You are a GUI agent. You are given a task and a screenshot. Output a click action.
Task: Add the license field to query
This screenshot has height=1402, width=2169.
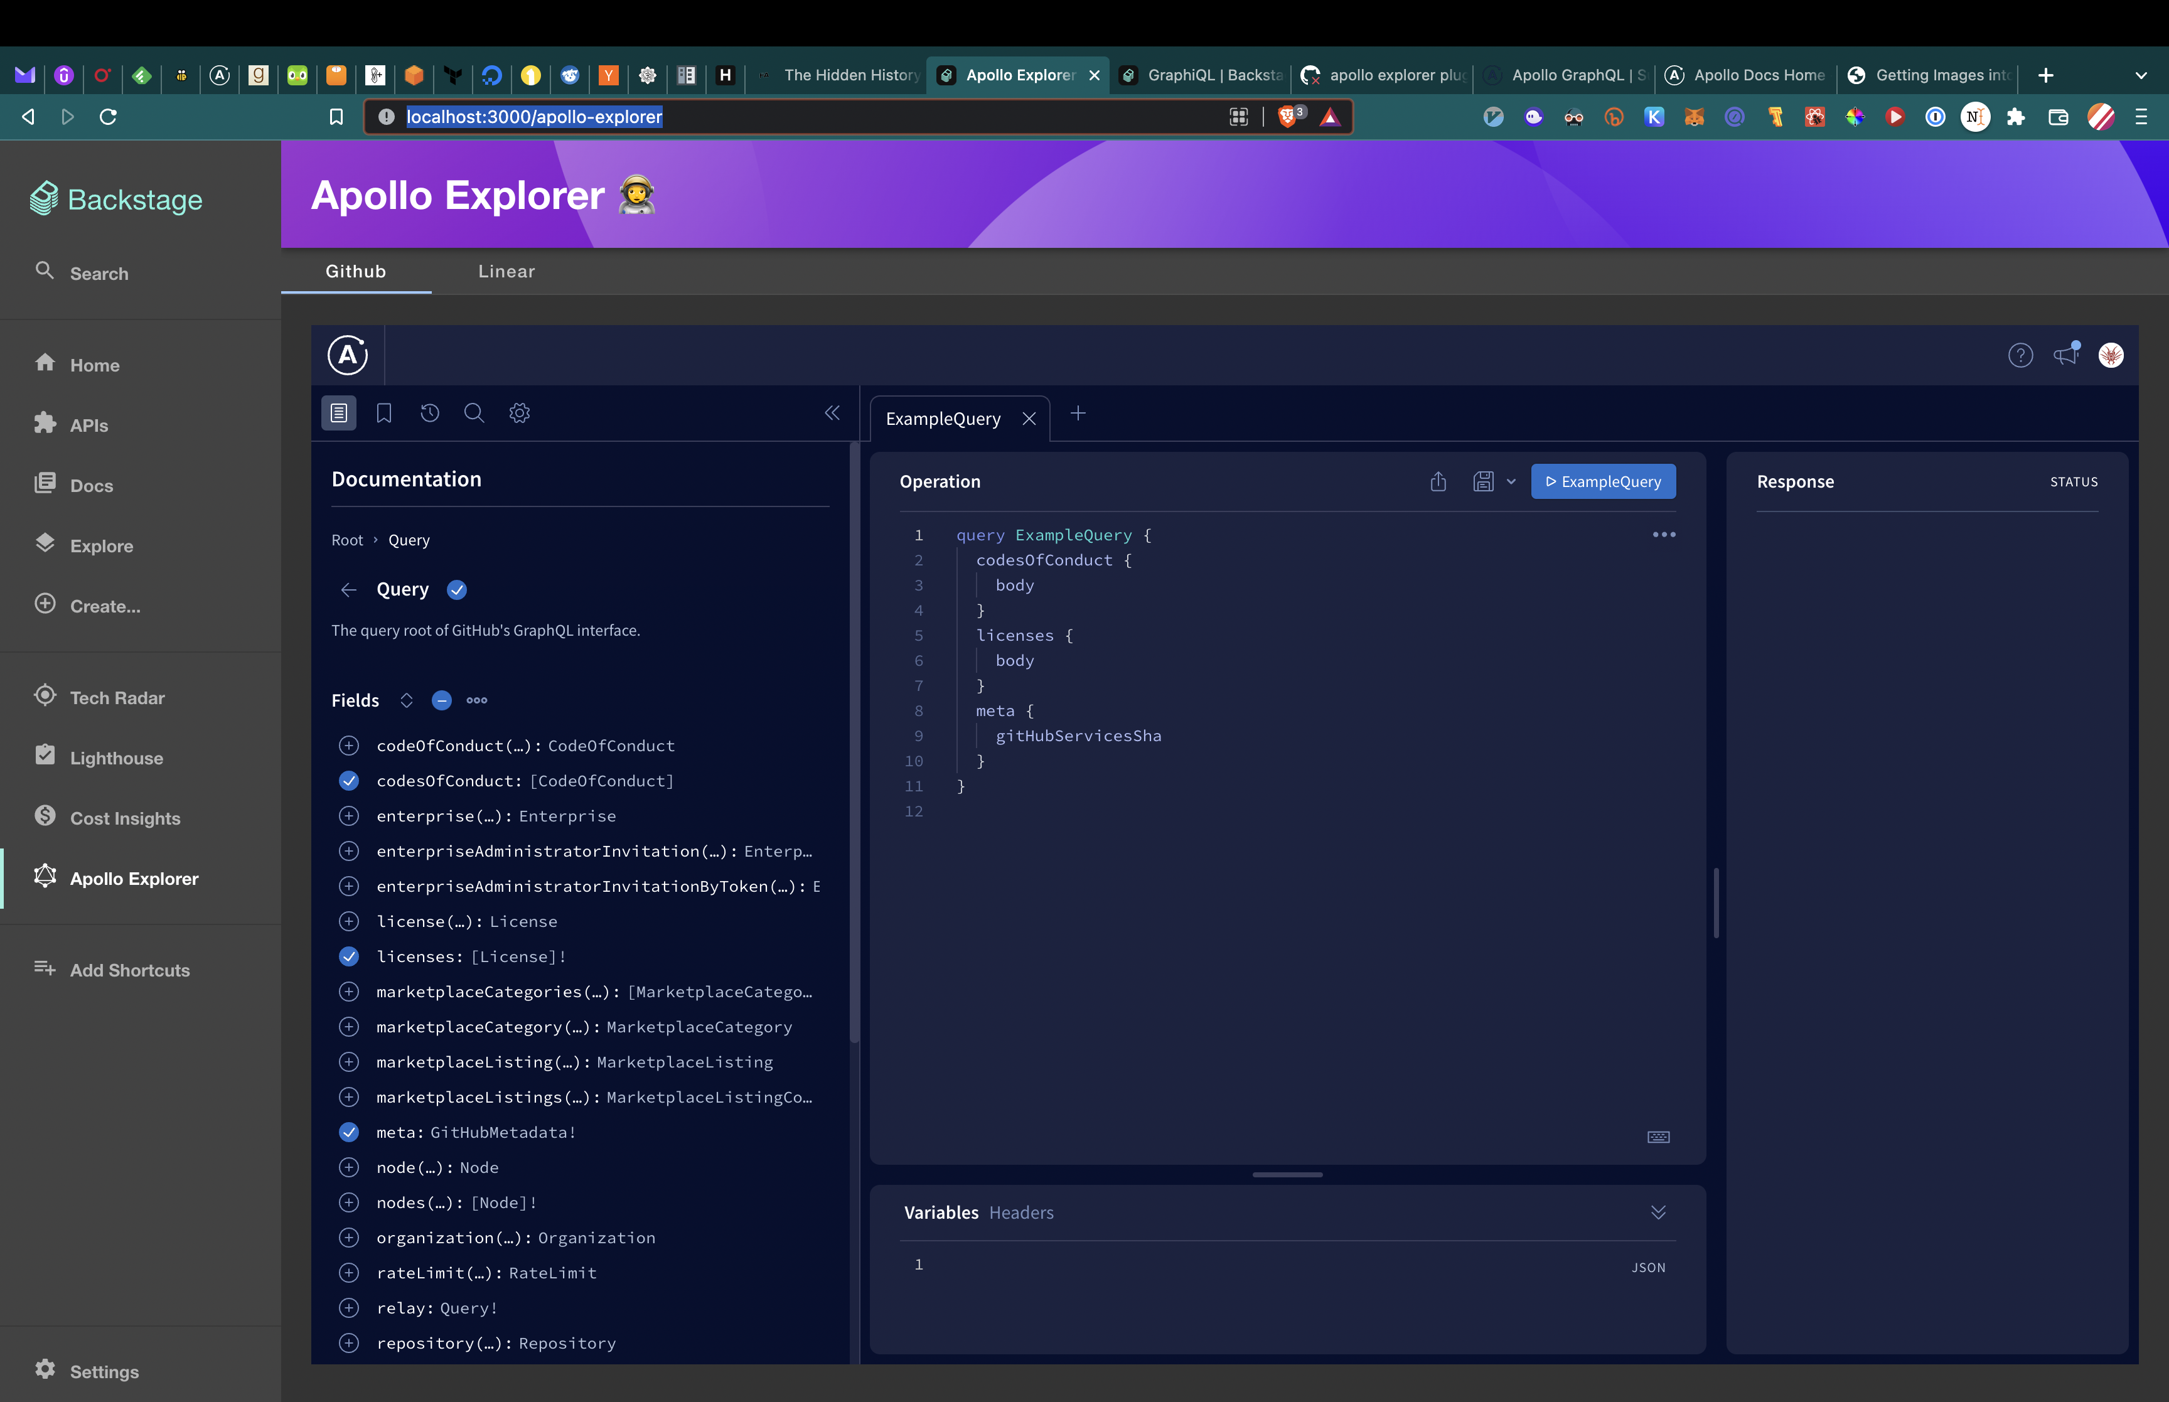(x=348, y=921)
